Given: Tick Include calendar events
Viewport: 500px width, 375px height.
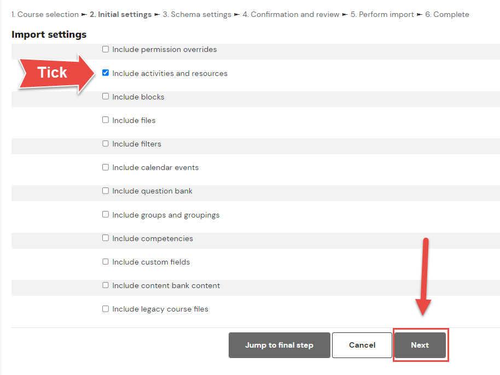Looking at the screenshot, I should point(105,167).
